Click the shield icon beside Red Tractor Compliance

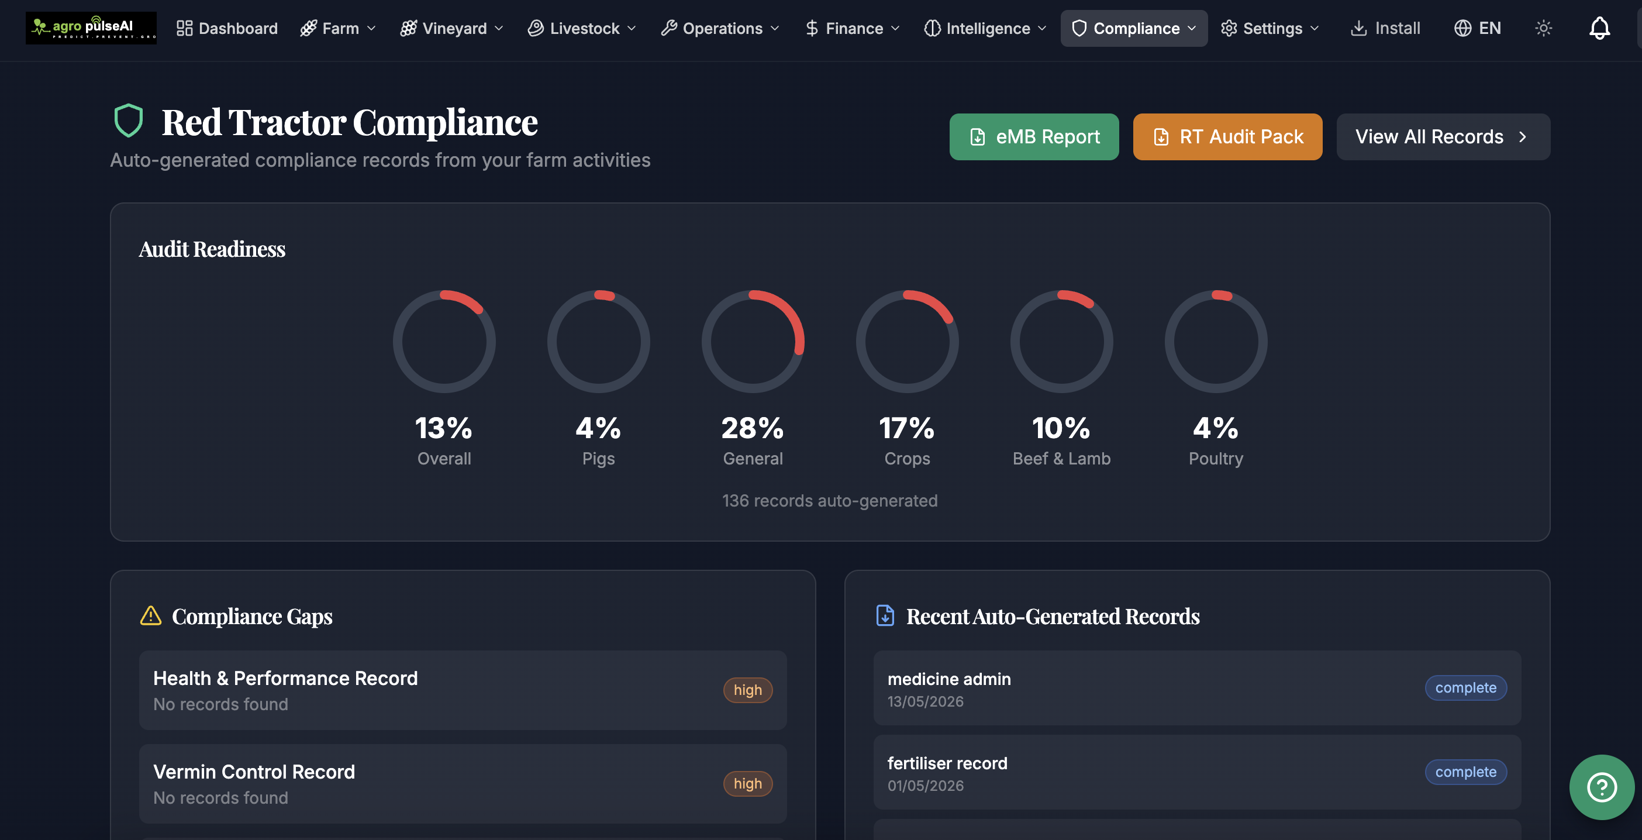click(128, 121)
